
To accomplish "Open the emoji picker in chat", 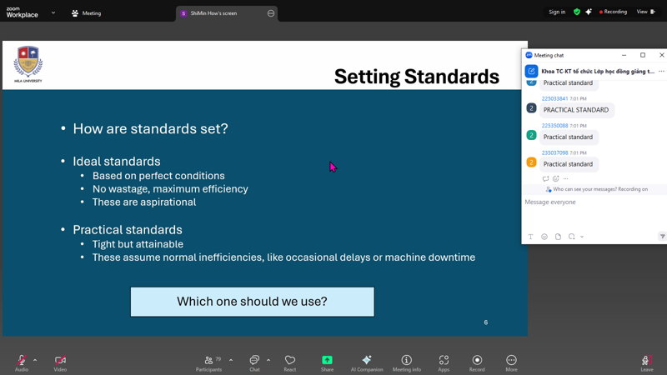I will coord(544,237).
